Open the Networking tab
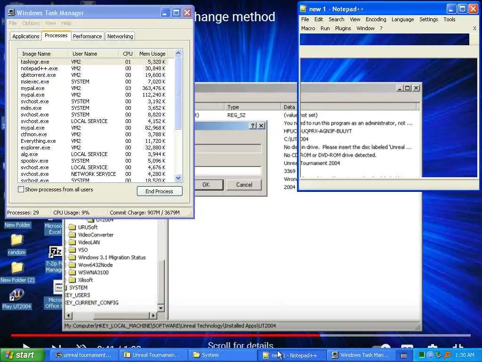482x362 pixels. pyautogui.click(x=120, y=36)
